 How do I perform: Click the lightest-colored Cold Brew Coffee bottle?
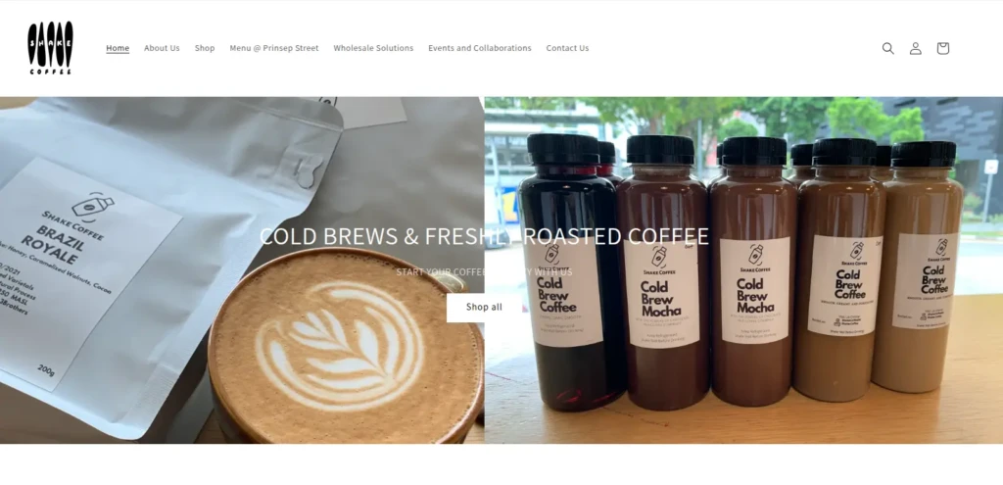point(917,267)
